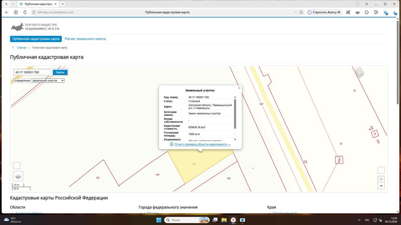Open File Explorer from taskbar

click(x=224, y=220)
